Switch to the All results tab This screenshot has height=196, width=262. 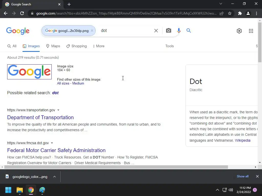[x=12, y=46]
